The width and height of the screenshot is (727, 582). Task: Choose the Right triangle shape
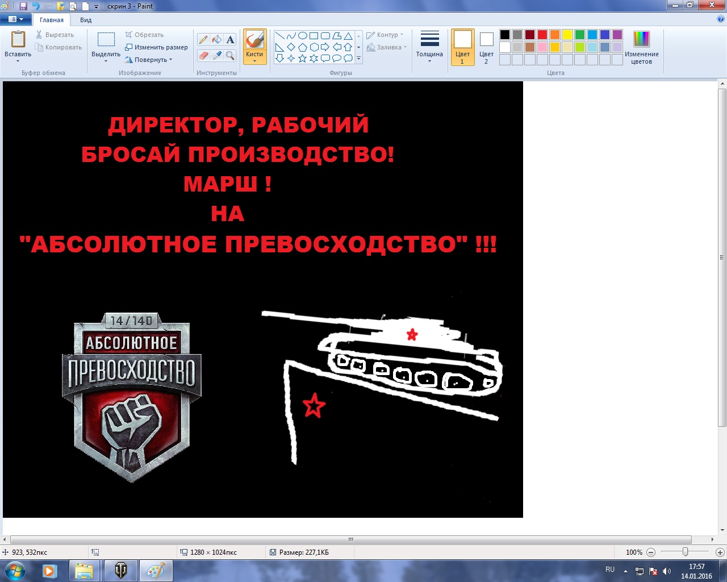pos(279,47)
